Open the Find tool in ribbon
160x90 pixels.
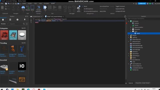(x=23, y=8)
